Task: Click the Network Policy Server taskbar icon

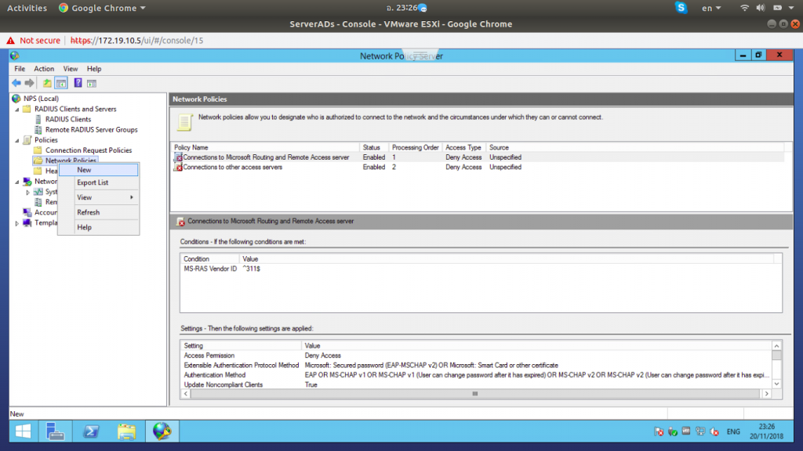Action: tap(162, 431)
